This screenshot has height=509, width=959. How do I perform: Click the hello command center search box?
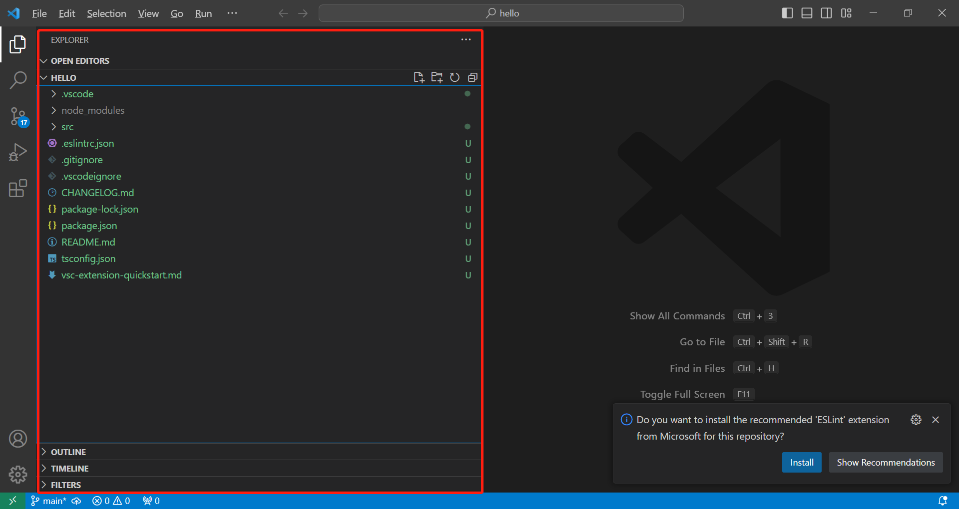(501, 13)
